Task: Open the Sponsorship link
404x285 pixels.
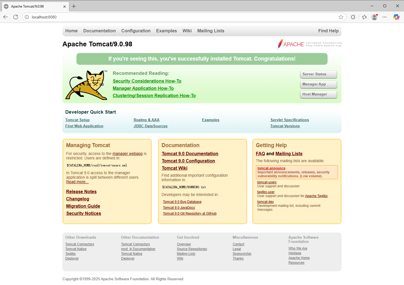Action: pos(242,254)
